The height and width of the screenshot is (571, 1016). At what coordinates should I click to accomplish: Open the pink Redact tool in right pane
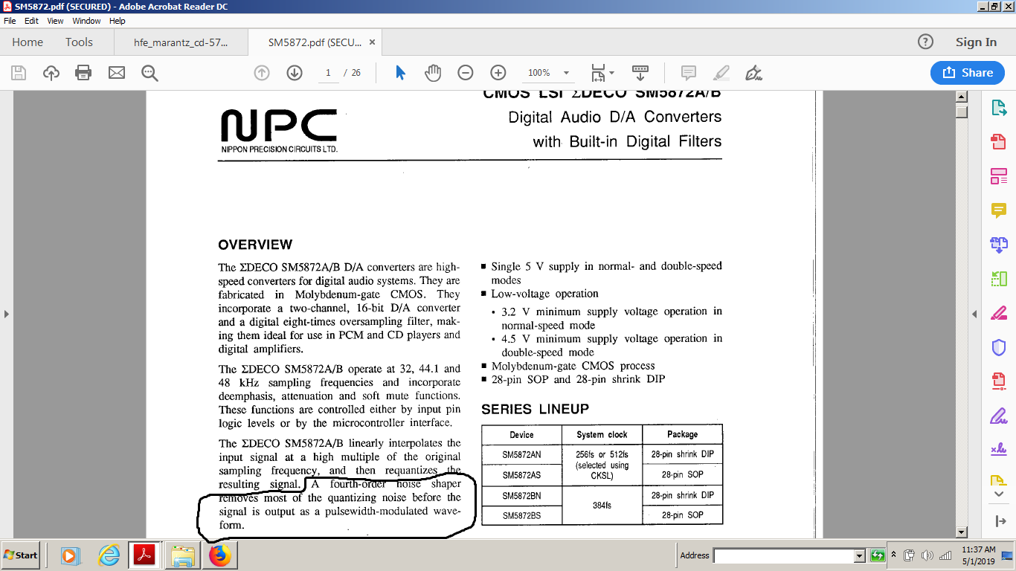999,313
